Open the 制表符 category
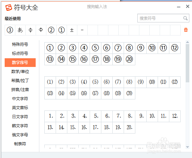The width and height of the screenshot is (192, 158). (20, 144)
